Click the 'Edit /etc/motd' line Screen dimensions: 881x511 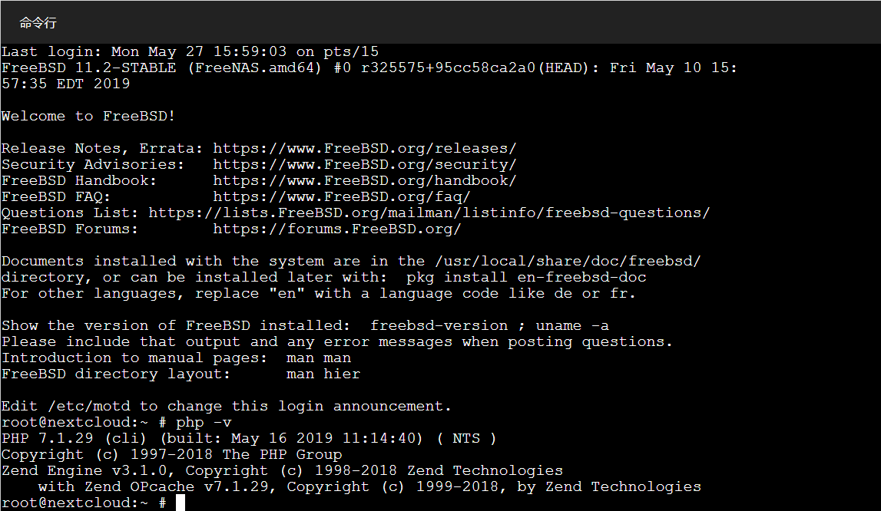coord(226,407)
